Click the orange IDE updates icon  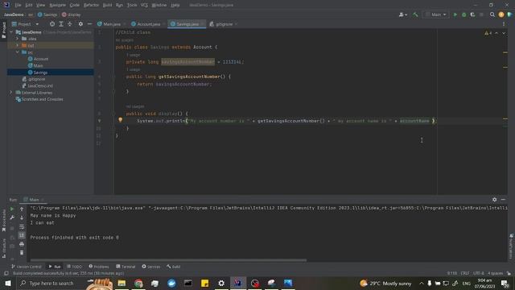pyautogui.click(x=501, y=14)
